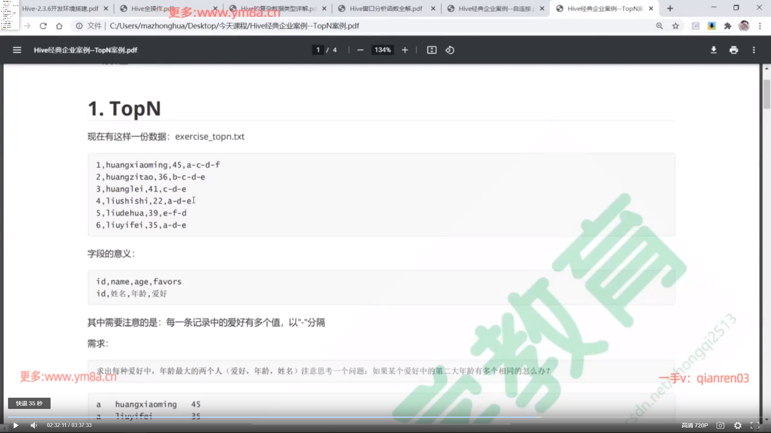Download the PDF file
771x433 pixels.
click(714, 50)
